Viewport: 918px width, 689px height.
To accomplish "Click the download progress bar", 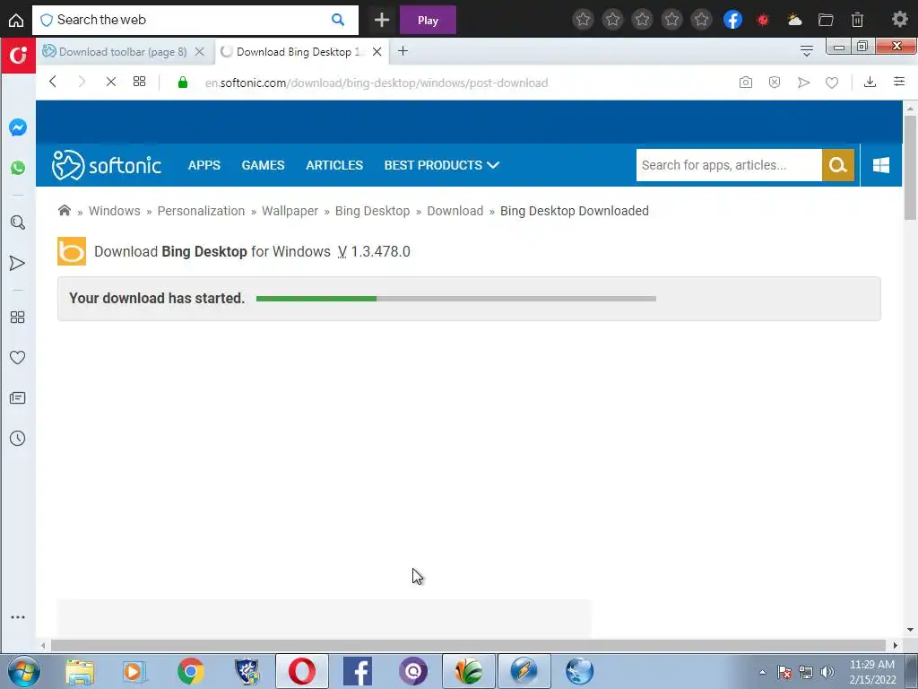I will tap(456, 299).
